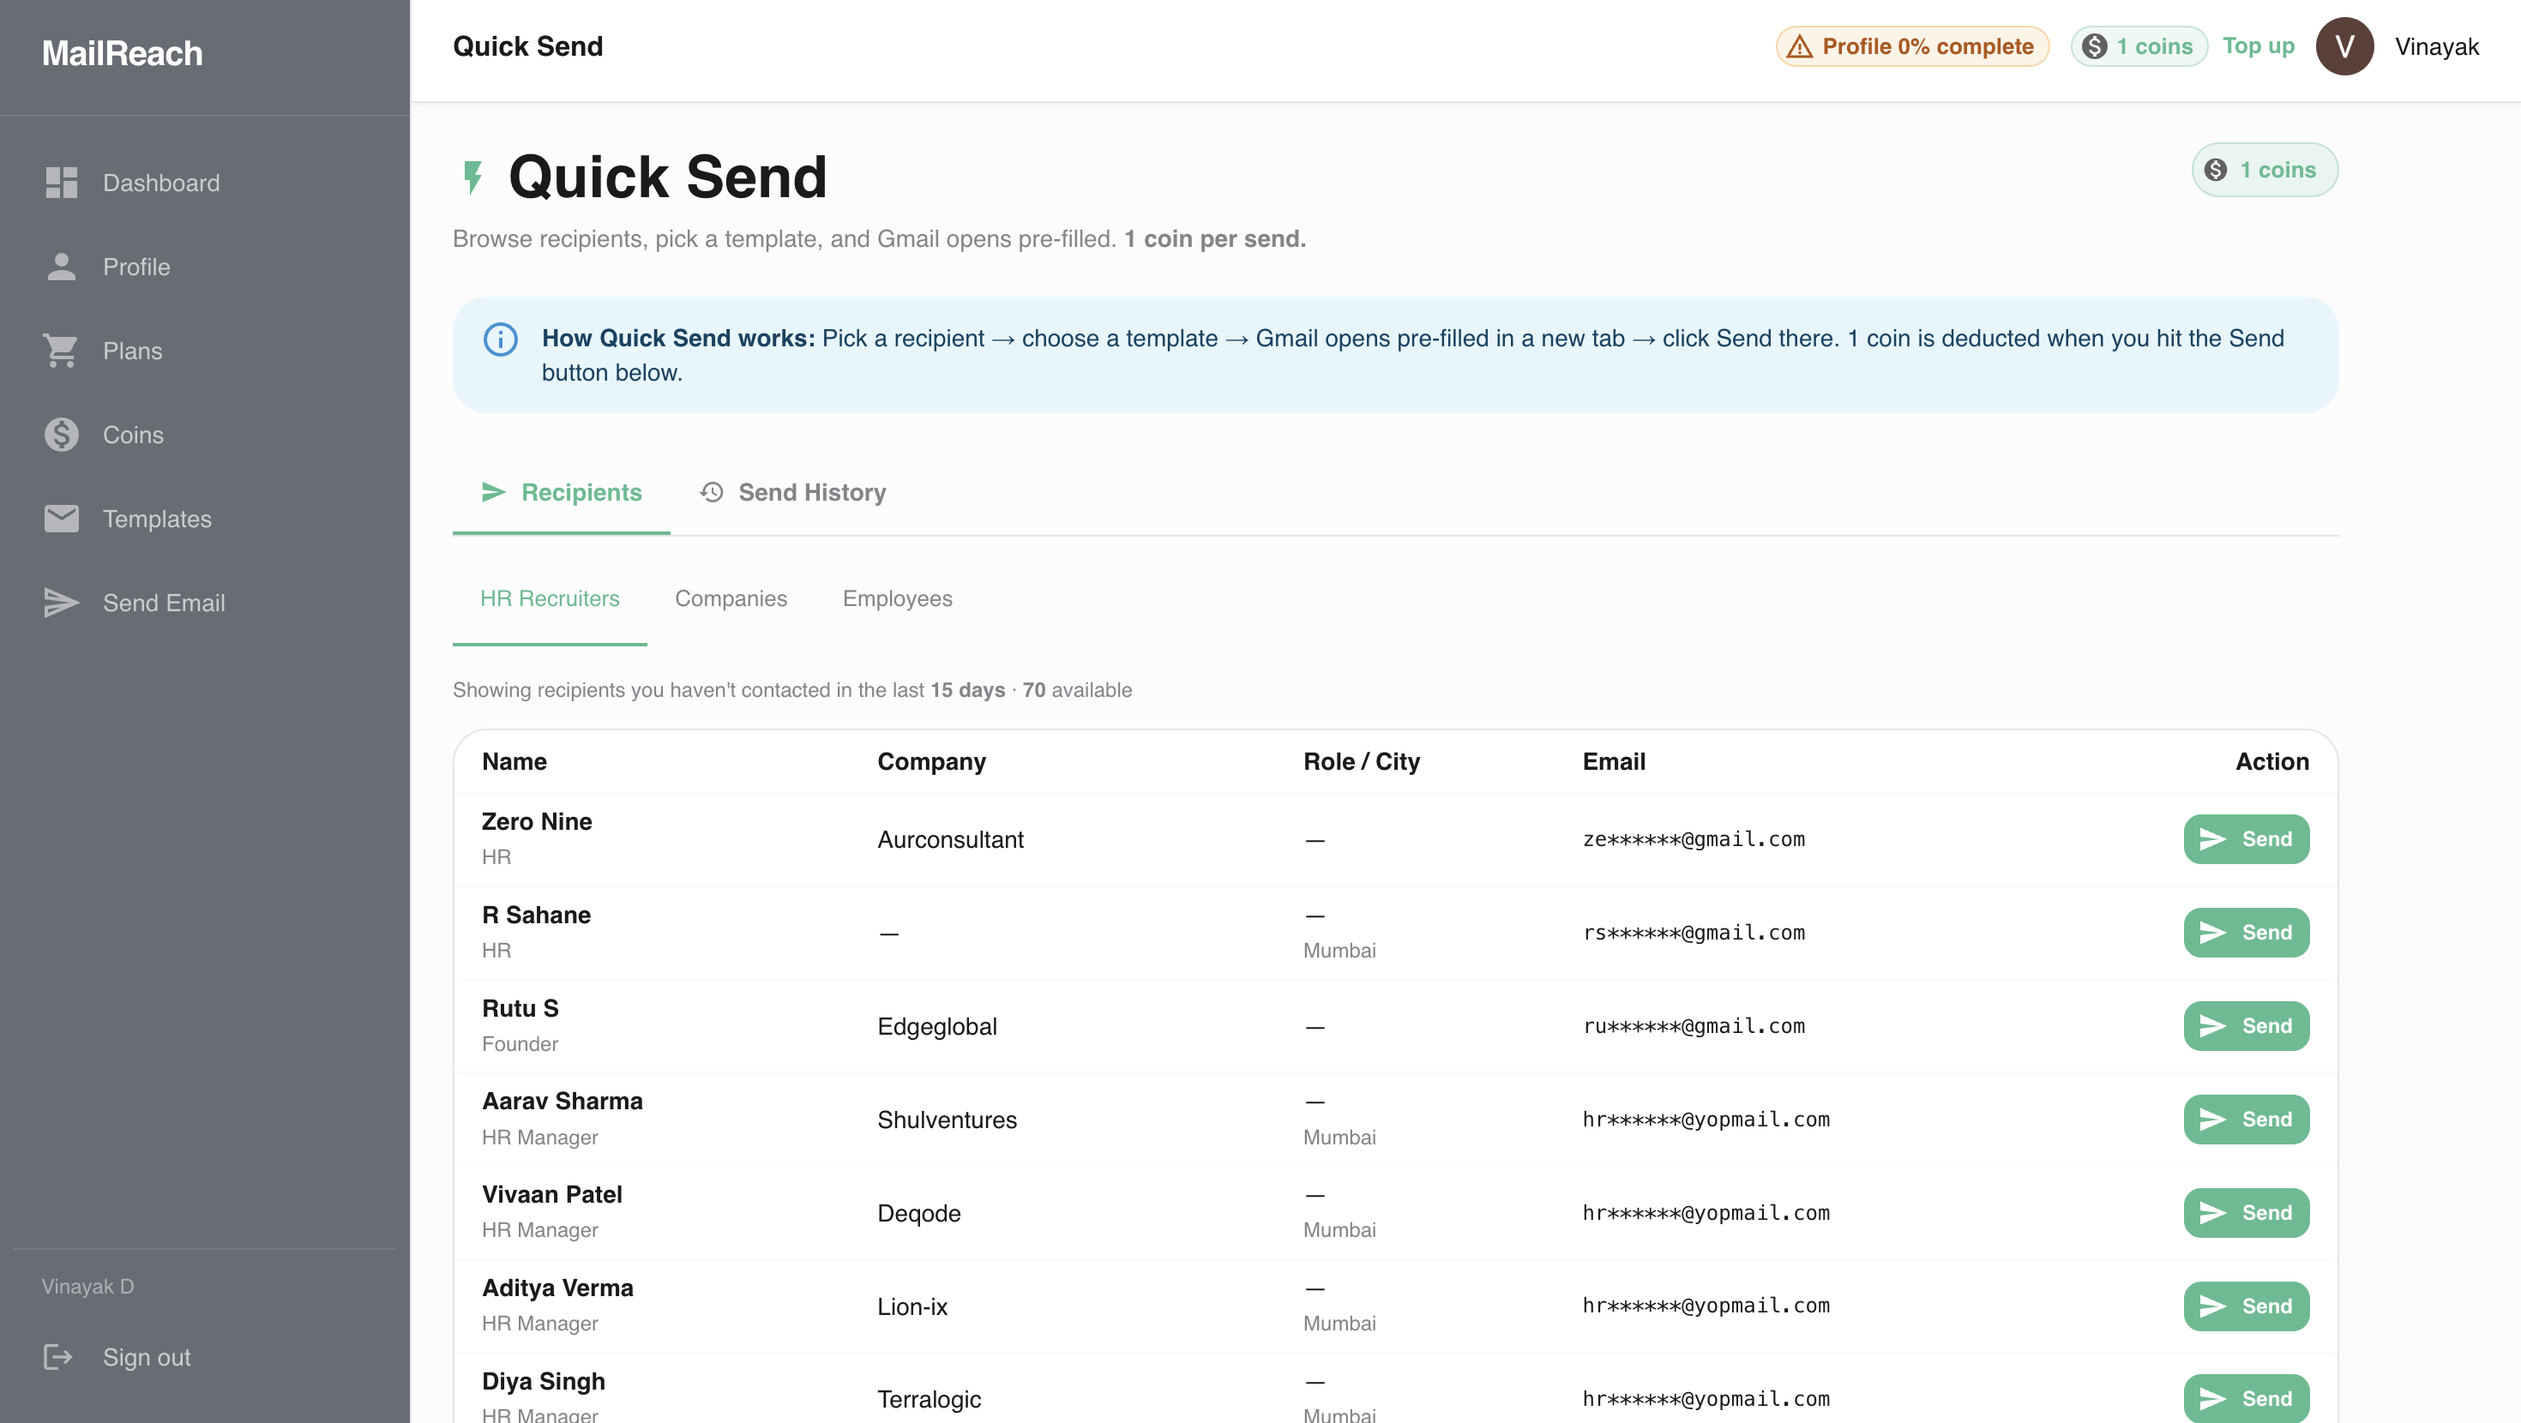Click the '1 coins' text in header
2521x1423 pixels.
click(x=2154, y=47)
